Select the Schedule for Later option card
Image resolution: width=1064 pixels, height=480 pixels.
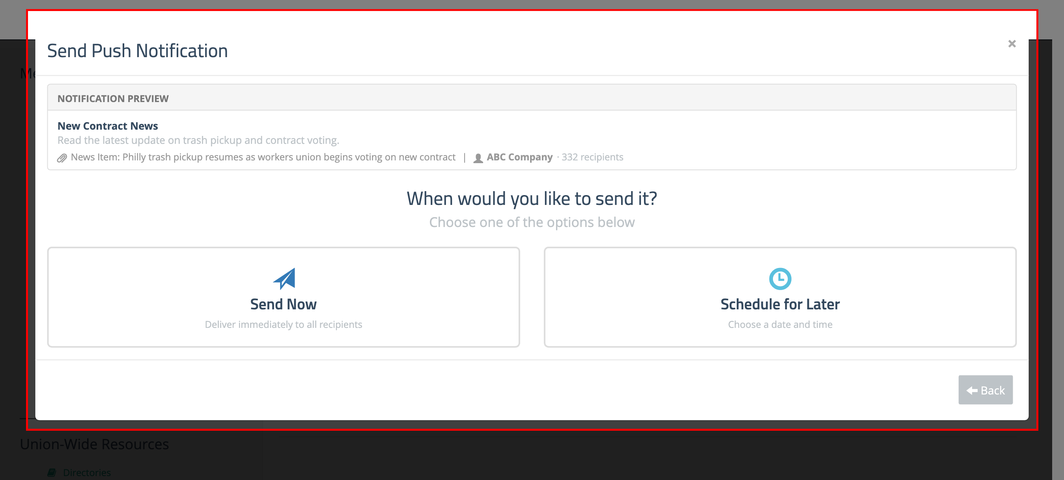click(780, 297)
